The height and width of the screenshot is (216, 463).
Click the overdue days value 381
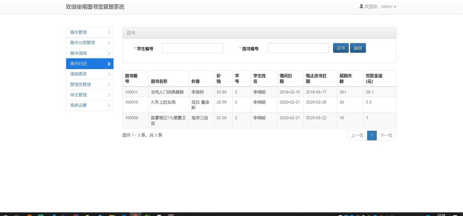[343, 92]
